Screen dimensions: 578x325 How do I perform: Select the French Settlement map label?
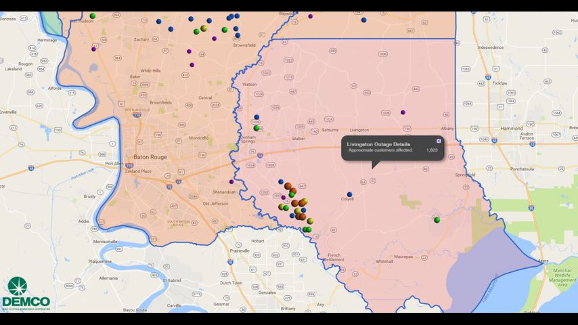(x=334, y=257)
